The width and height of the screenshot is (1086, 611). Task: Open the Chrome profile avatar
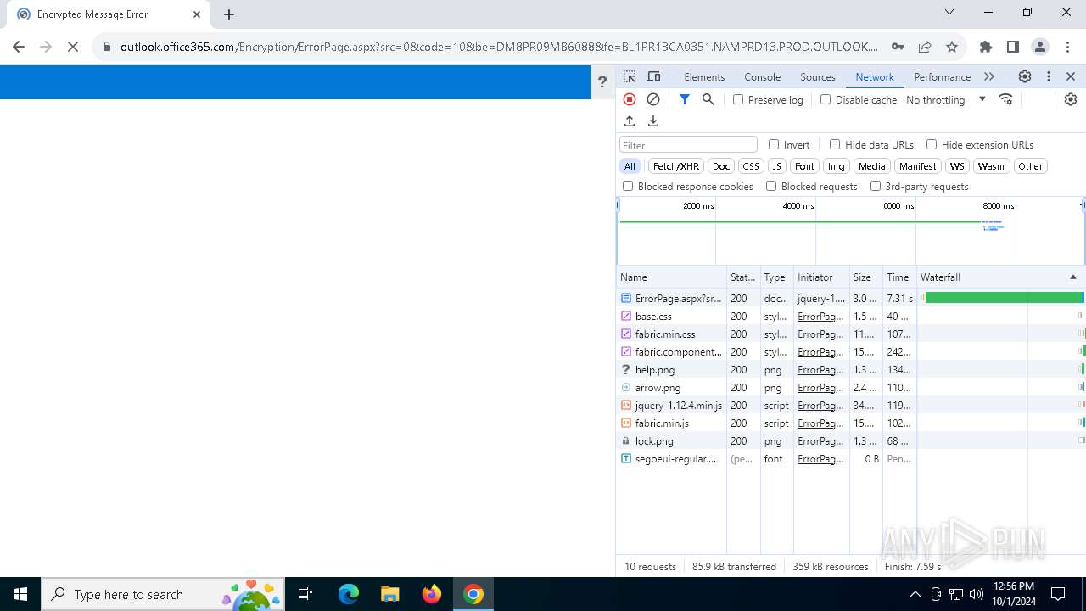click(1040, 47)
